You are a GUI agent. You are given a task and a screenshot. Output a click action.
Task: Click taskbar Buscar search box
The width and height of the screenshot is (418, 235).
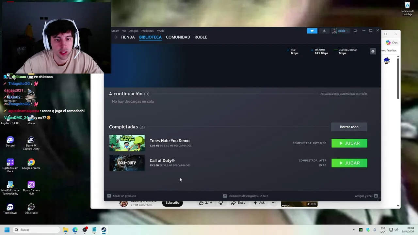click(36, 230)
